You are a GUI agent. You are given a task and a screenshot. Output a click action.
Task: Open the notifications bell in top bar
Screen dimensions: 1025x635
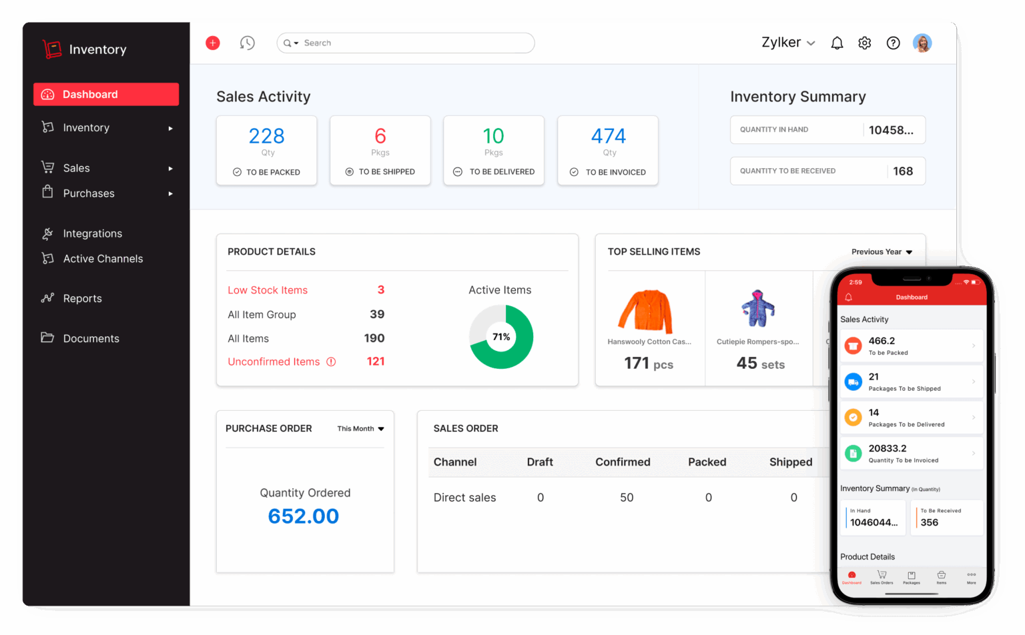point(837,43)
